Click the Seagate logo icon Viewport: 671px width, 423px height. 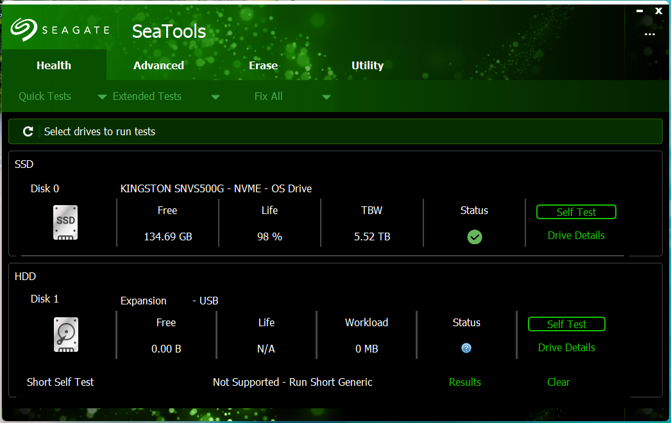(x=24, y=29)
